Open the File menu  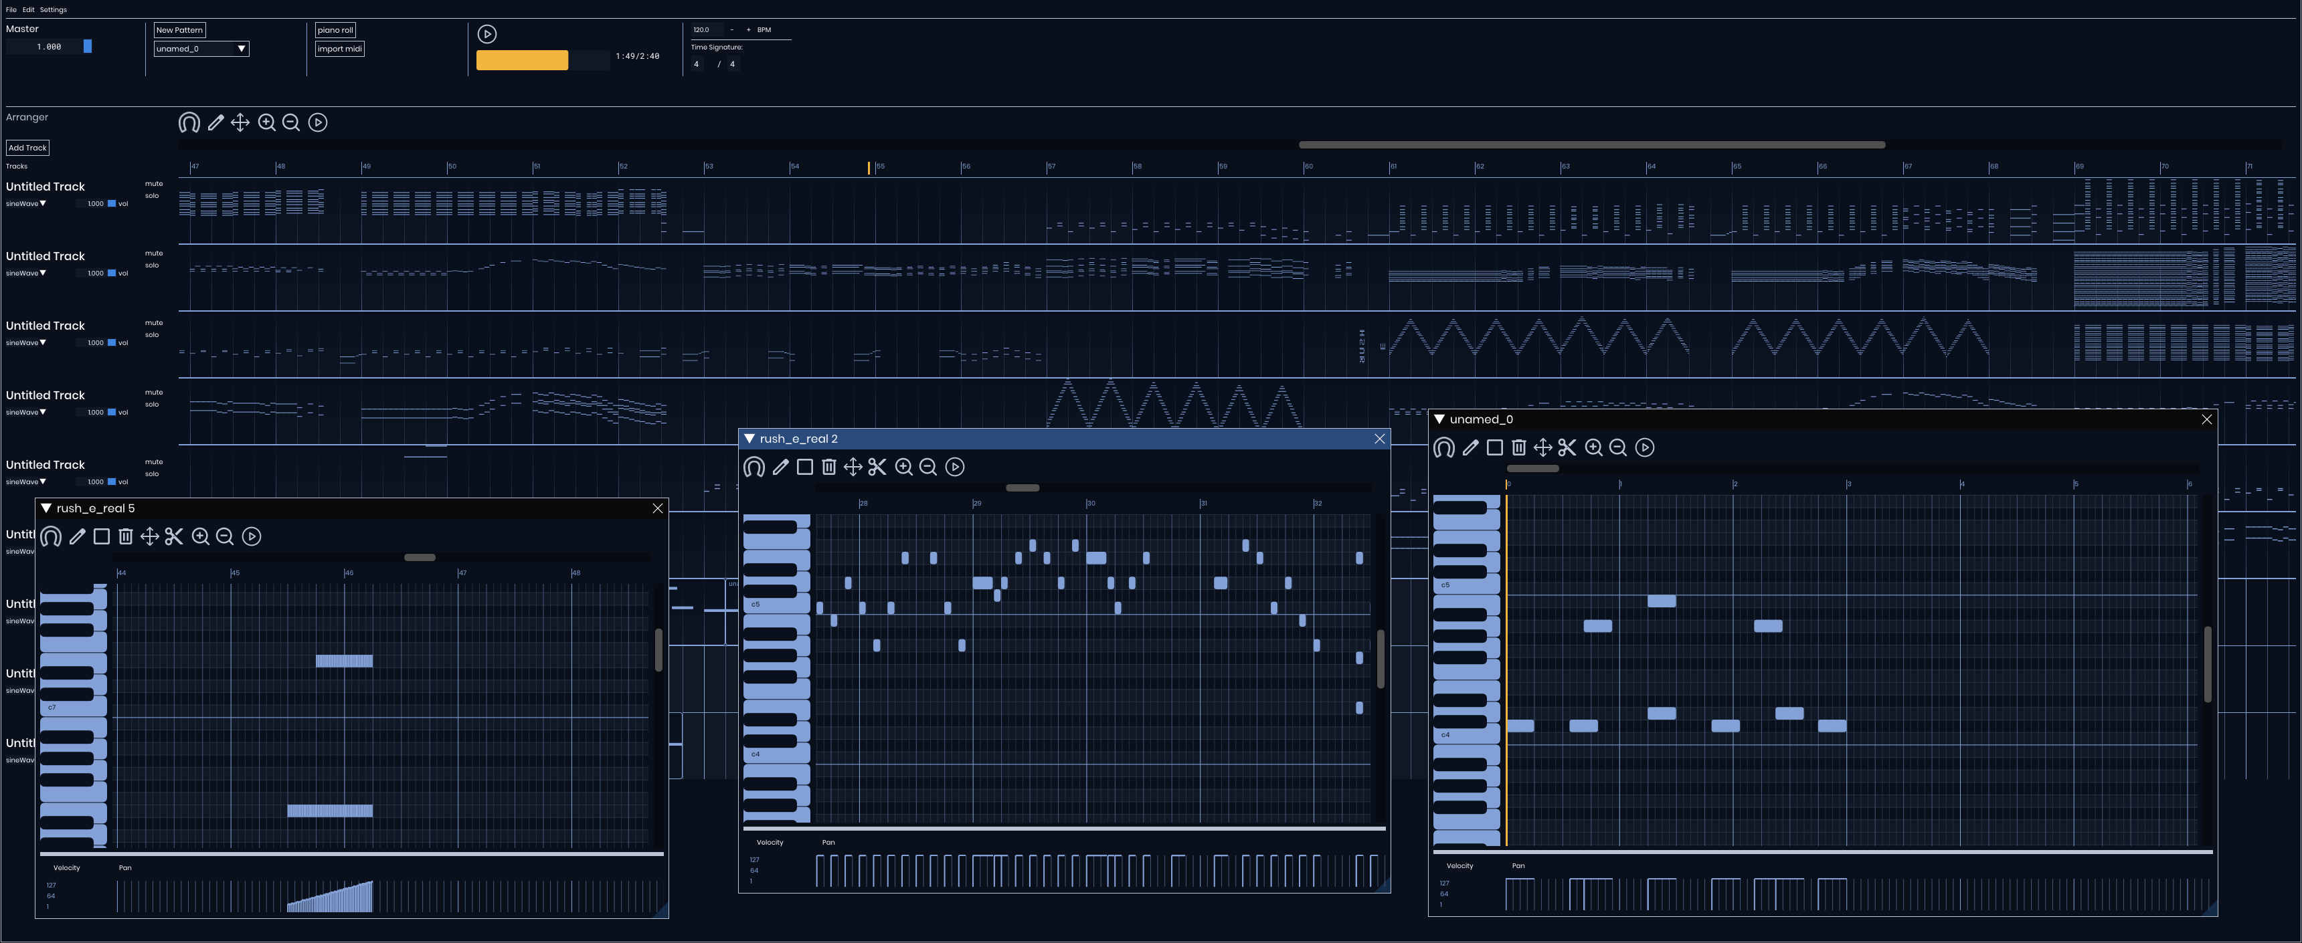coord(11,10)
